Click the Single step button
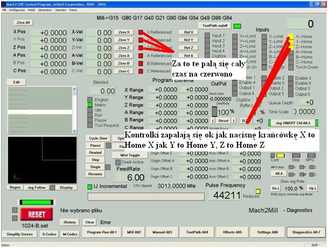The width and height of the screenshot is (328, 248). [x=95, y=167]
